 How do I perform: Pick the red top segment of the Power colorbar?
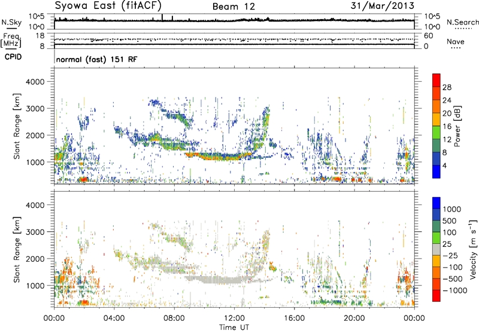(436, 80)
